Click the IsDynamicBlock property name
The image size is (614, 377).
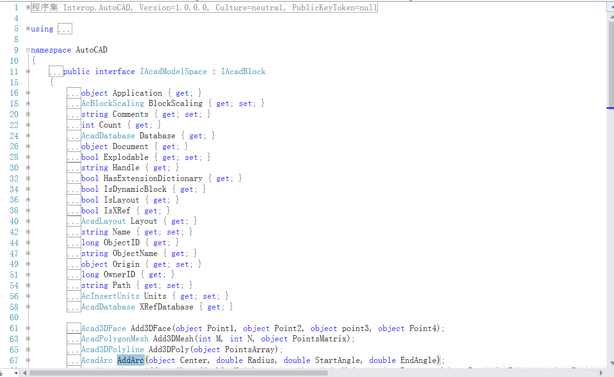[x=135, y=189]
